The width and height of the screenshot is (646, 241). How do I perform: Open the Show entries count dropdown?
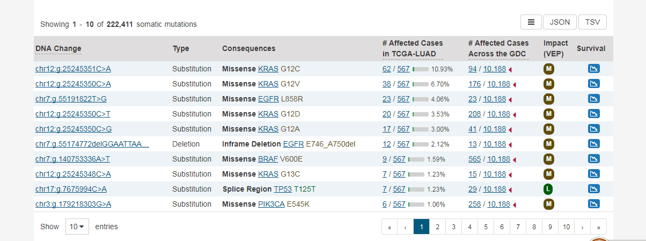77,227
